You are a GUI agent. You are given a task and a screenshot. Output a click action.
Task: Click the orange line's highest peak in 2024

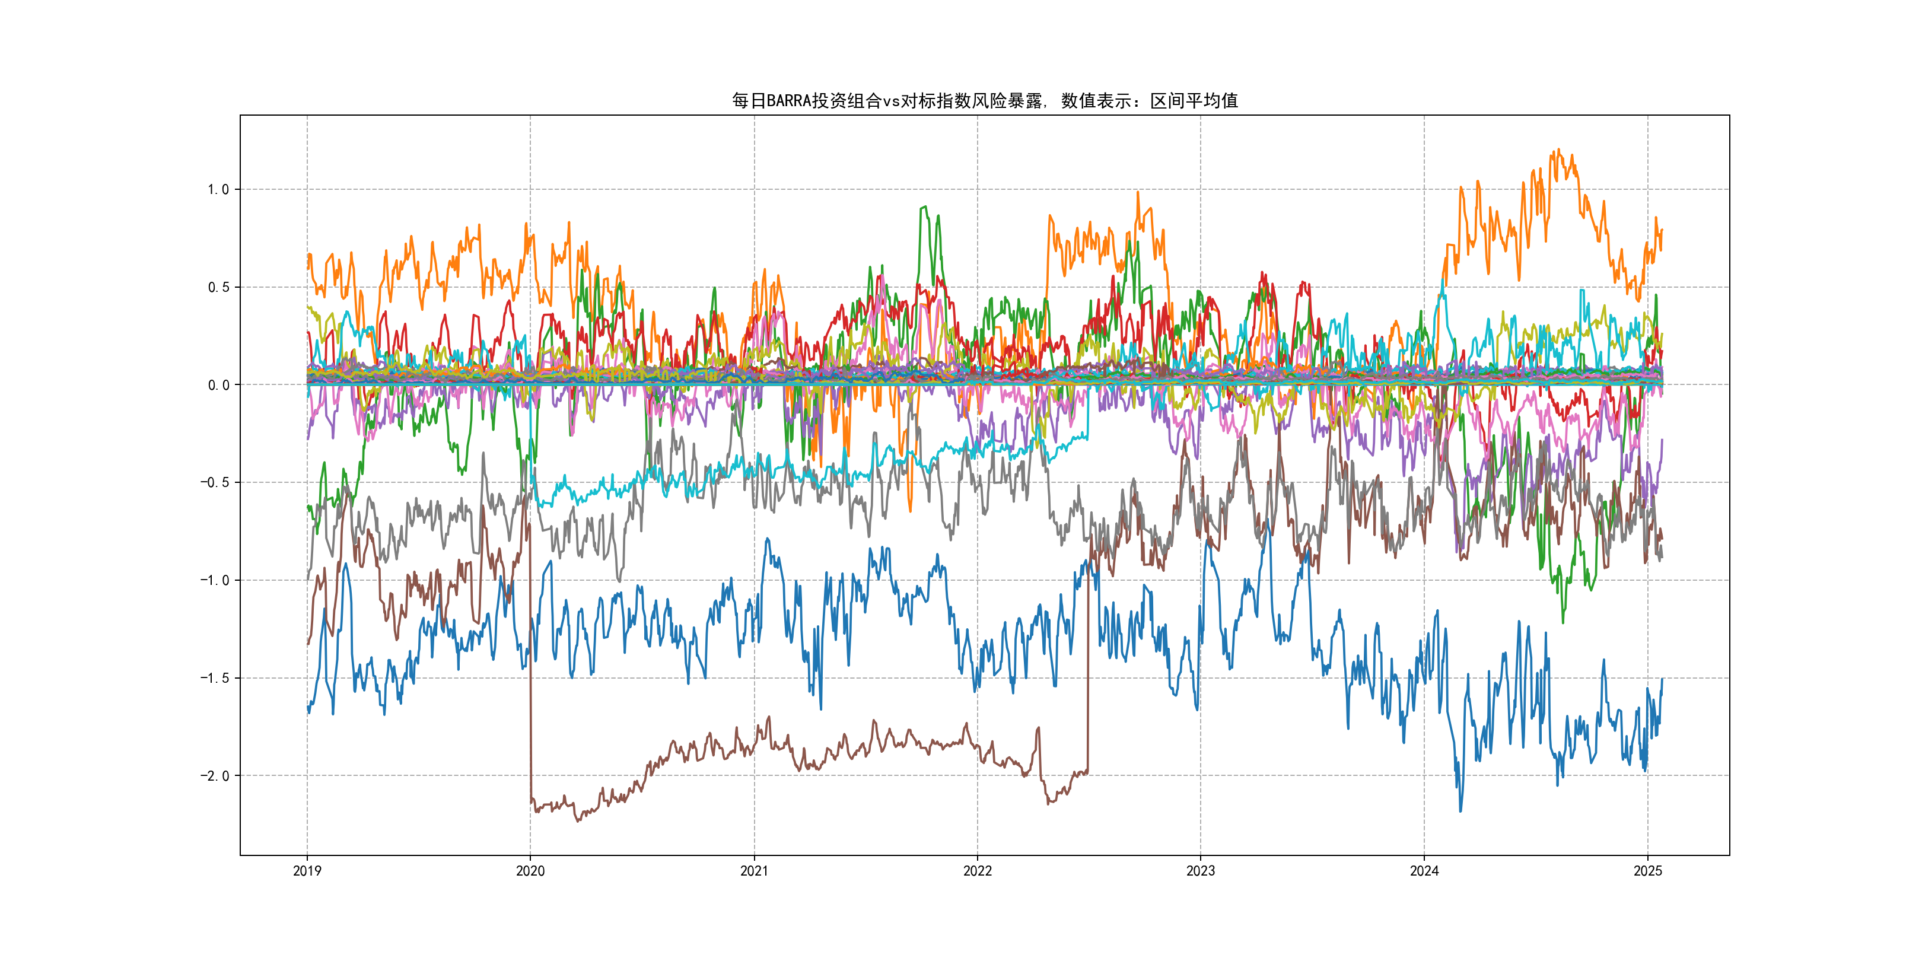click(x=1558, y=150)
